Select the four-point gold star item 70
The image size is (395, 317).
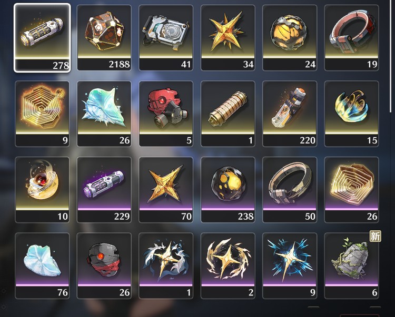166,190
